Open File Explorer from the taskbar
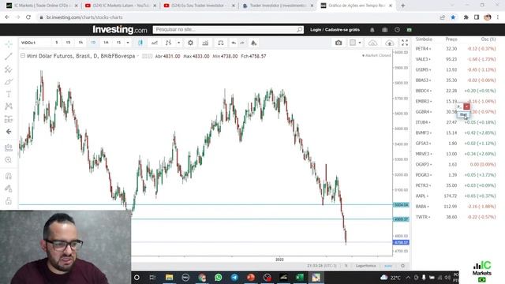Image resolution: width=505 pixels, height=284 pixels. click(x=169, y=277)
